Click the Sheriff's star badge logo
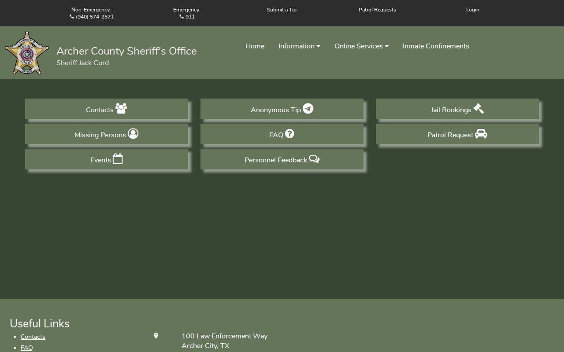 [x=27, y=53]
